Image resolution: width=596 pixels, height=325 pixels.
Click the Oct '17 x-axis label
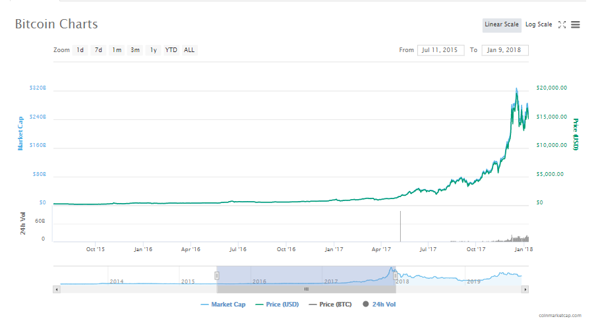tap(476, 249)
